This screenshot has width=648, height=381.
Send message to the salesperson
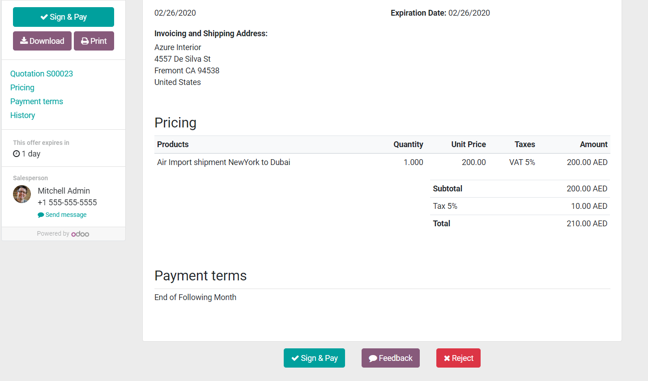tap(66, 215)
